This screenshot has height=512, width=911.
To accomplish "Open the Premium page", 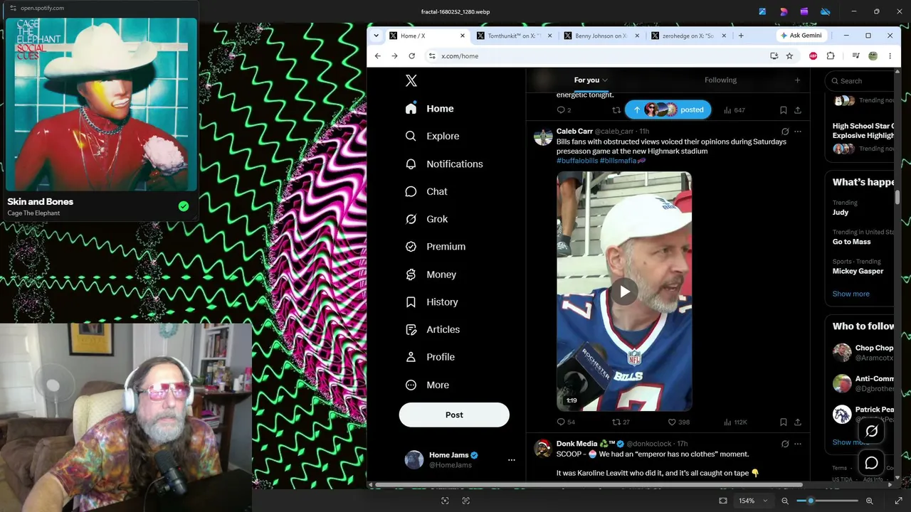I will tap(436, 247).
